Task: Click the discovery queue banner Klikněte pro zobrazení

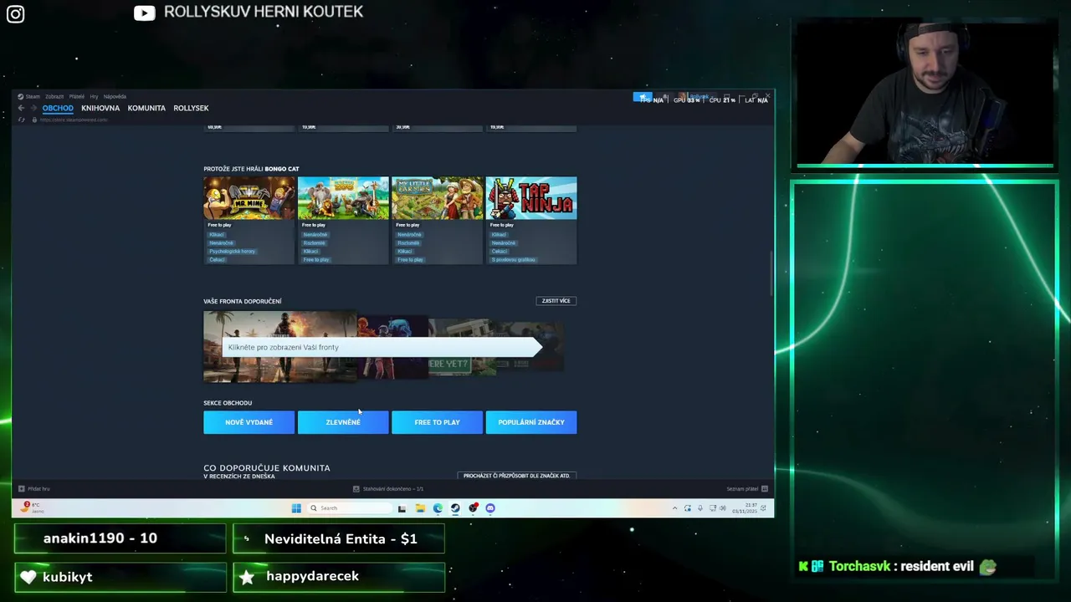Action: pos(382,347)
